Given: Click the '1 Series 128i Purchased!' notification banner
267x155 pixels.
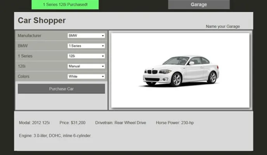Looking at the screenshot, I should point(65,5).
